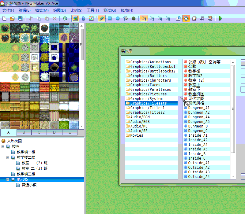Collapse the 校园 map tree node

tap(3, 146)
